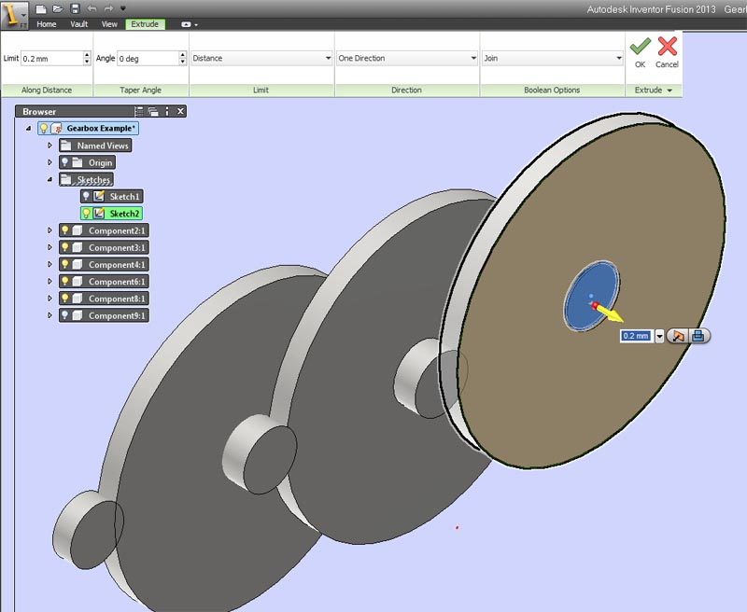
Task: Switch to the Home tab
Action: (46, 24)
